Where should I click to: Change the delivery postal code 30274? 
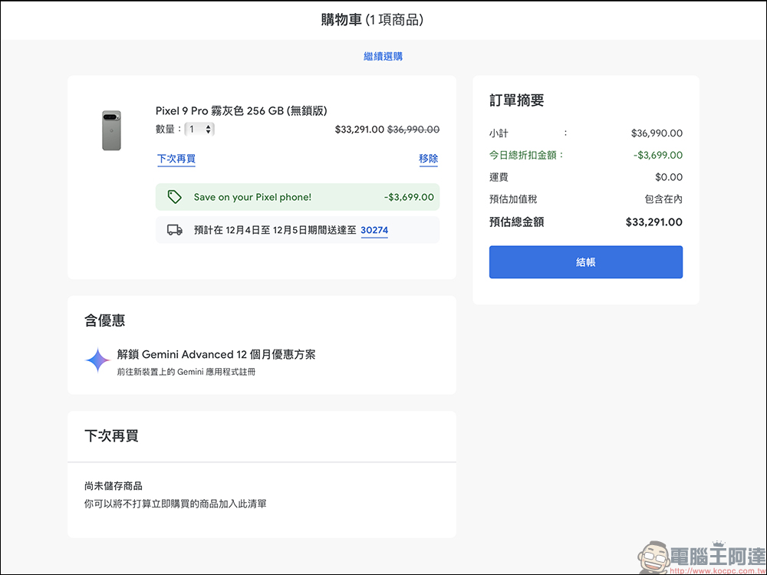click(x=374, y=230)
